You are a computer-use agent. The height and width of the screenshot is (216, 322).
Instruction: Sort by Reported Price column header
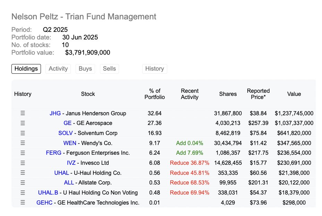coord(259,94)
